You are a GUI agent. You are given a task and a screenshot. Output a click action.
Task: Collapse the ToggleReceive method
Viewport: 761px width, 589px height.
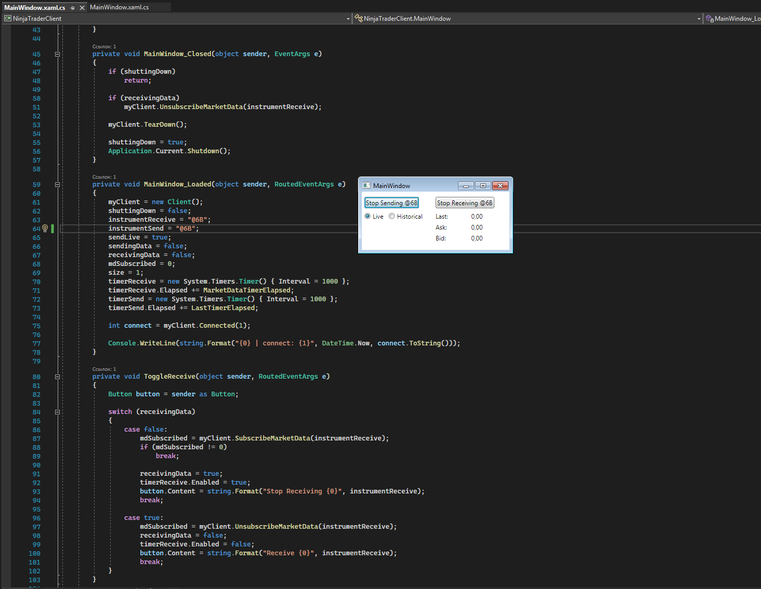[x=57, y=377]
